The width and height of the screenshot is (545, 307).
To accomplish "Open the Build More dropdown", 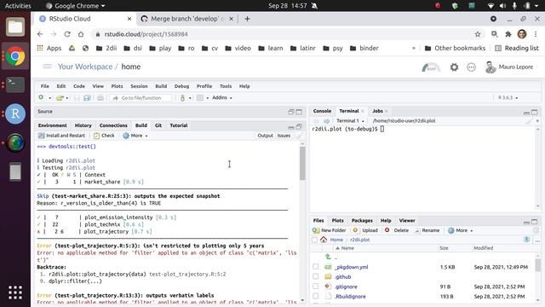I will tap(135, 136).
